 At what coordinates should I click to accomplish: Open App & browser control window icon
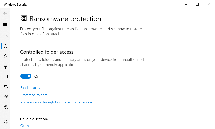[6, 76]
